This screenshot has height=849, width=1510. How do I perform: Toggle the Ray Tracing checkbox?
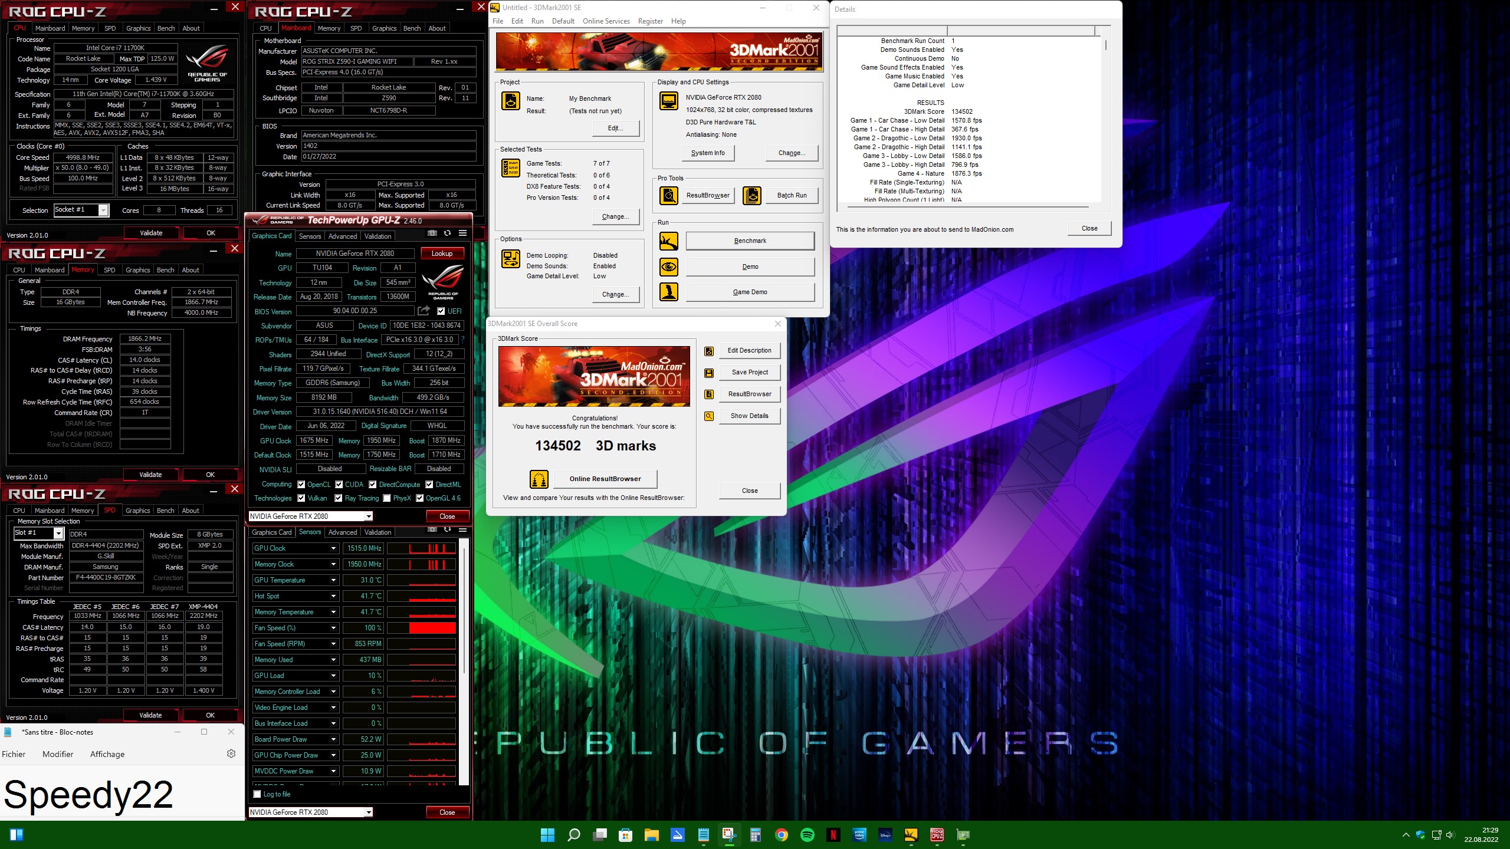point(338,498)
